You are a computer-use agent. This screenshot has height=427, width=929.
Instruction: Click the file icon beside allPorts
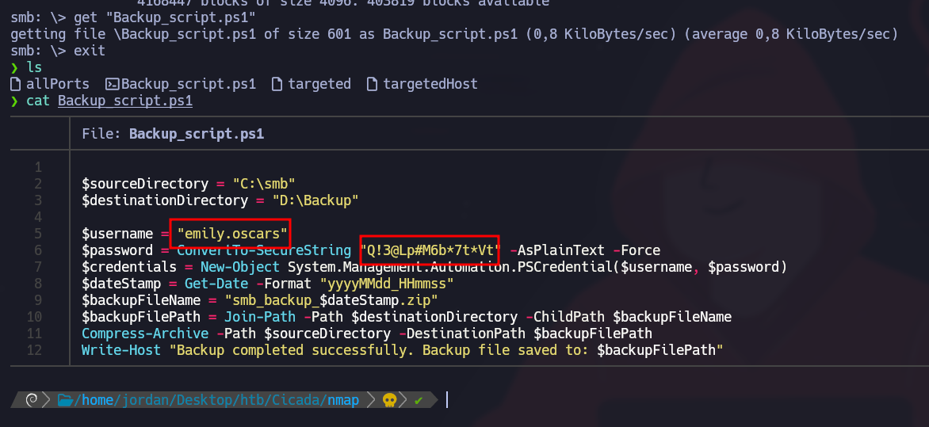pyautogui.click(x=16, y=84)
